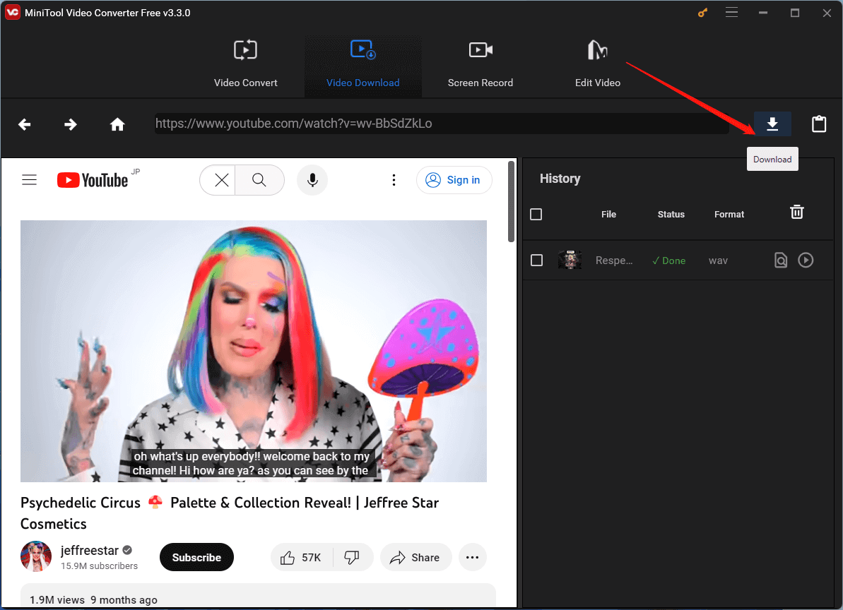Viewport: 843px width, 610px height.
Task: Subscribe to jeffreestar channel
Action: [x=196, y=557]
